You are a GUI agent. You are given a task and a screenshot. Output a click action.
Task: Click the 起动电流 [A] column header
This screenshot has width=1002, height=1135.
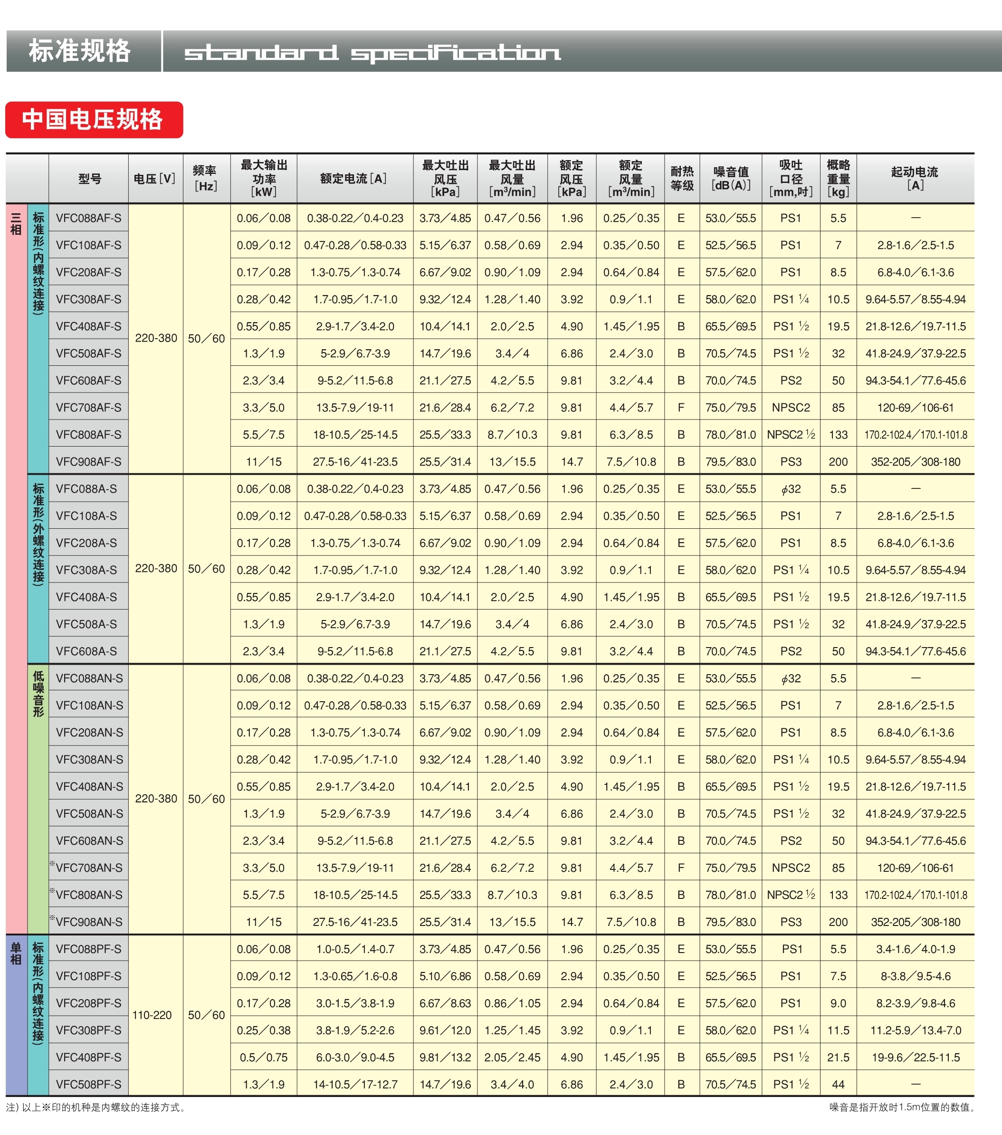914,178
